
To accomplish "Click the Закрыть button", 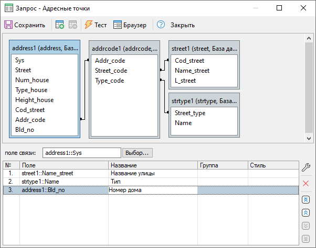I will (183, 25).
